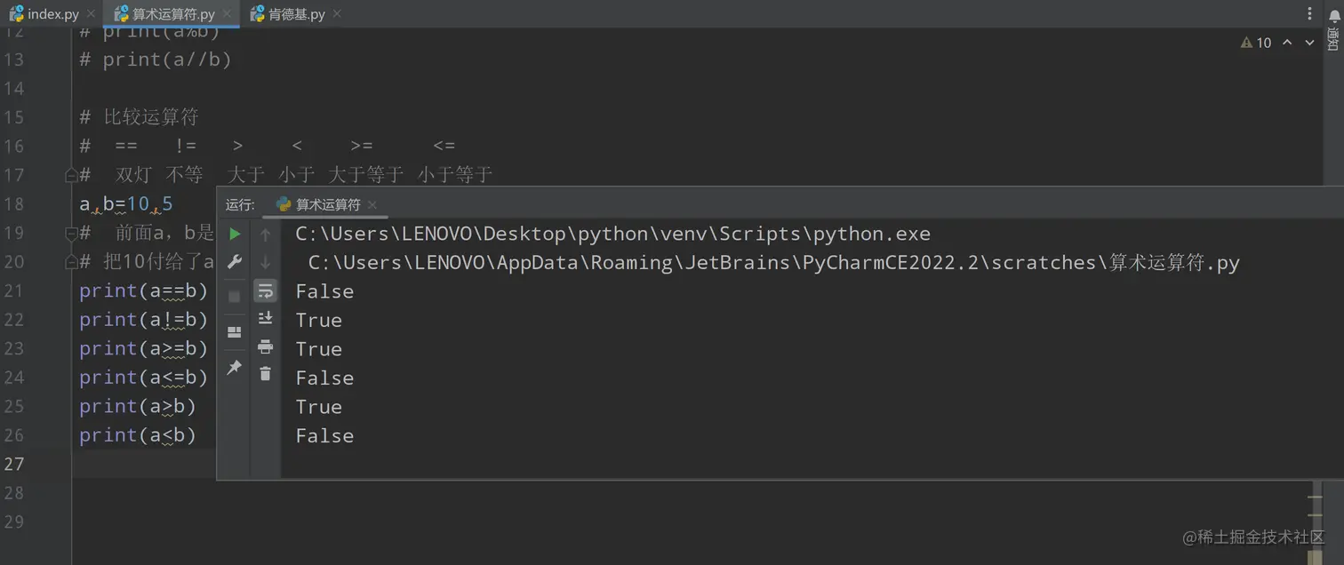Image resolution: width=1344 pixels, height=565 pixels.
Task: Open run configuration wrench settings
Action: 235,262
